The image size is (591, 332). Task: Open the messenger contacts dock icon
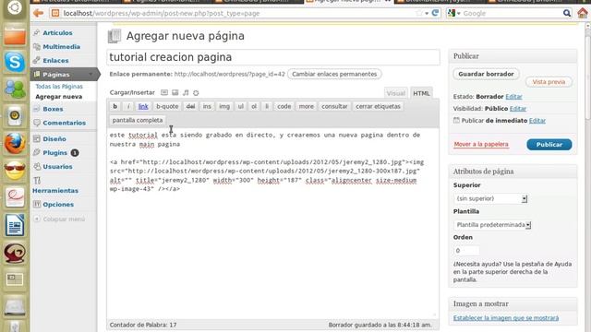[15, 89]
